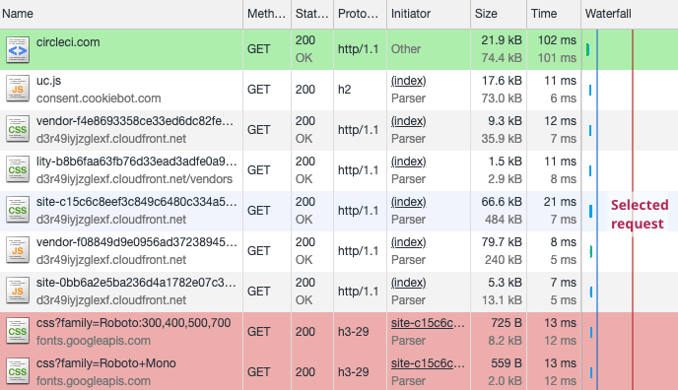Select the vendor-f08849d9e0956ad37238945 request
This screenshot has height=390, width=678.
[137, 242]
